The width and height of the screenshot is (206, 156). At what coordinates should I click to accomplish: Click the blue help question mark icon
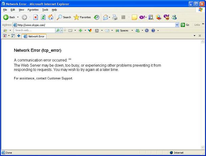pos(153,30)
